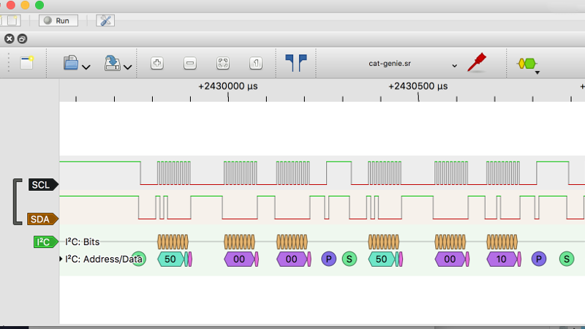Configure channels with the red probe icon
585x329 pixels.
click(x=478, y=62)
